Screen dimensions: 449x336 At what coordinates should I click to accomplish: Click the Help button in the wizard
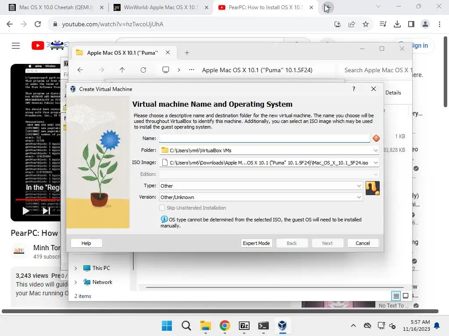point(86,243)
